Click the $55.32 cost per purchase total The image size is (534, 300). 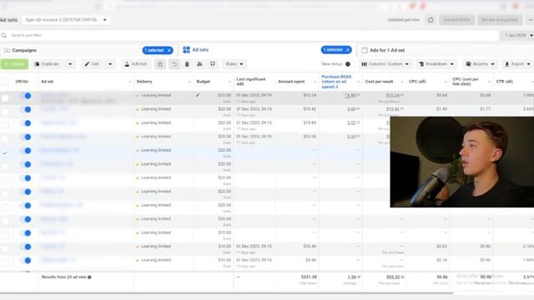394,277
